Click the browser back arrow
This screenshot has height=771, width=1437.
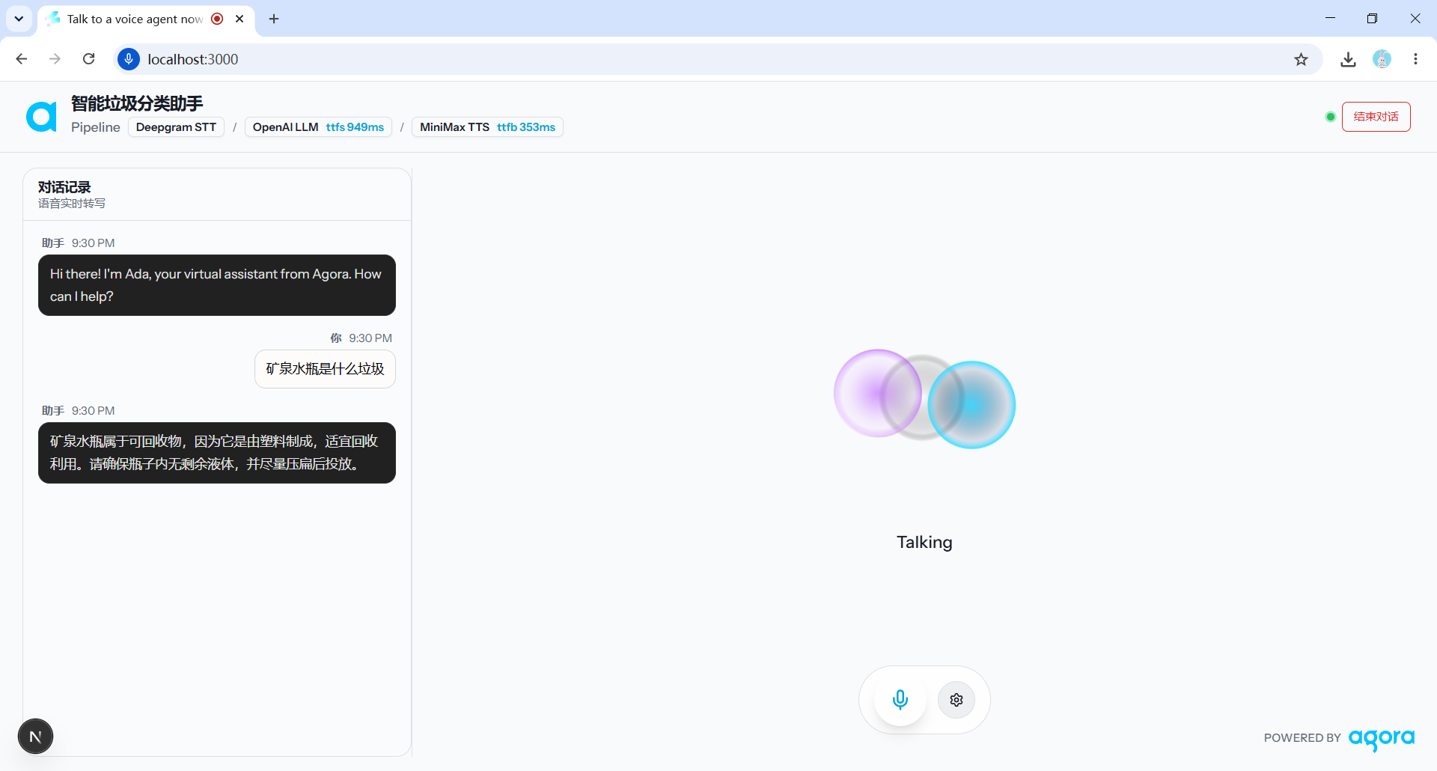pyautogui.click(x=22, y=59)
